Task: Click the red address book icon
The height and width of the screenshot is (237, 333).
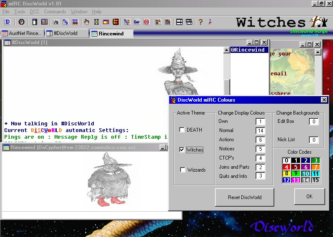Action: tap(116, 22)
